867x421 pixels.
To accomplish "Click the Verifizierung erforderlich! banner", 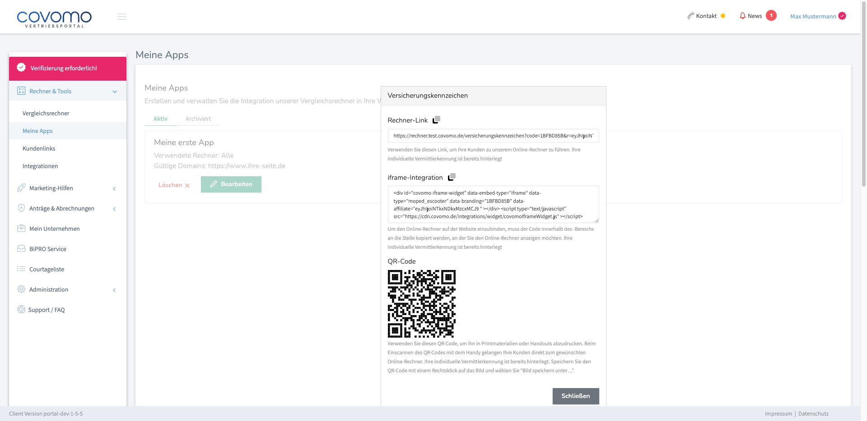I will pos(68,69).
